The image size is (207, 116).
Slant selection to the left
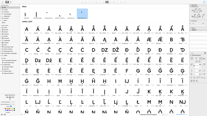click(x=192, y=74)
